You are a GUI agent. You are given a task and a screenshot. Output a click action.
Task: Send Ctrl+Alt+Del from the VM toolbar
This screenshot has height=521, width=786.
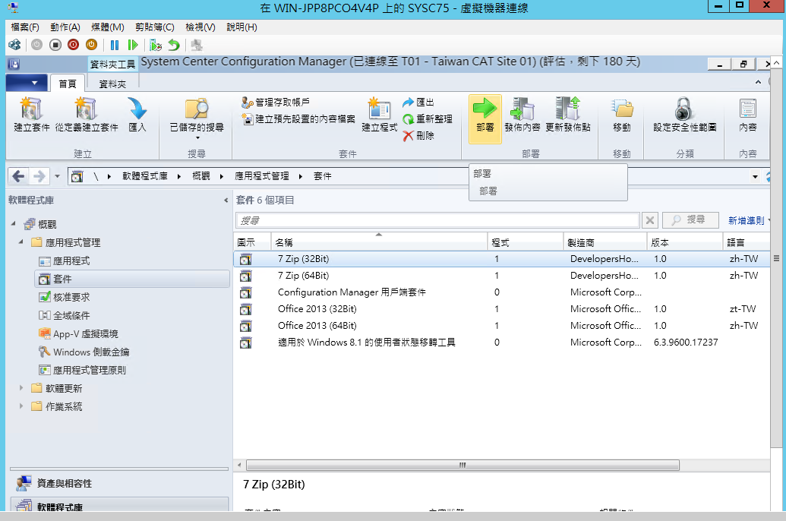point(14,45)
